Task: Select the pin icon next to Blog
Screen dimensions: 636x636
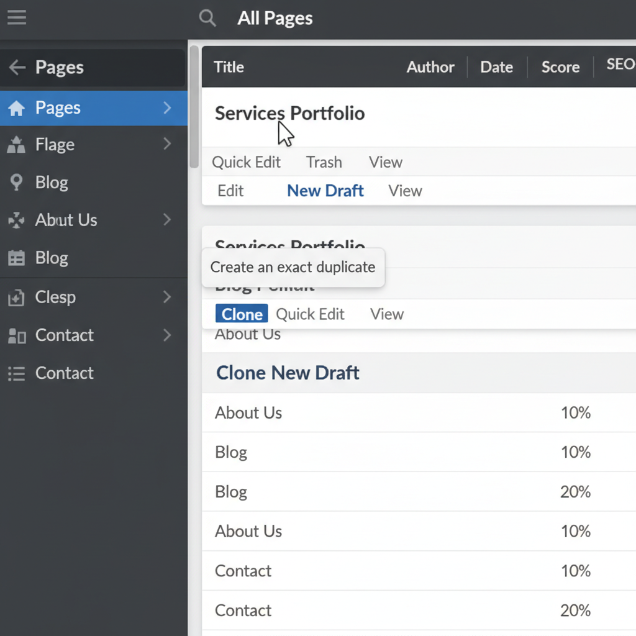Action: pos(17,182)
